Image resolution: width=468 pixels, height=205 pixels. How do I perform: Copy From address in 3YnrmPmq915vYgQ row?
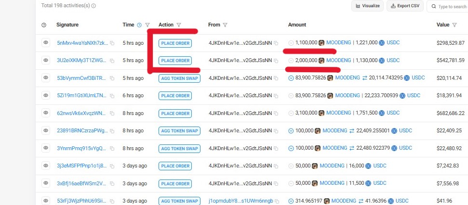pyautogui.click(x=276, y=148)
